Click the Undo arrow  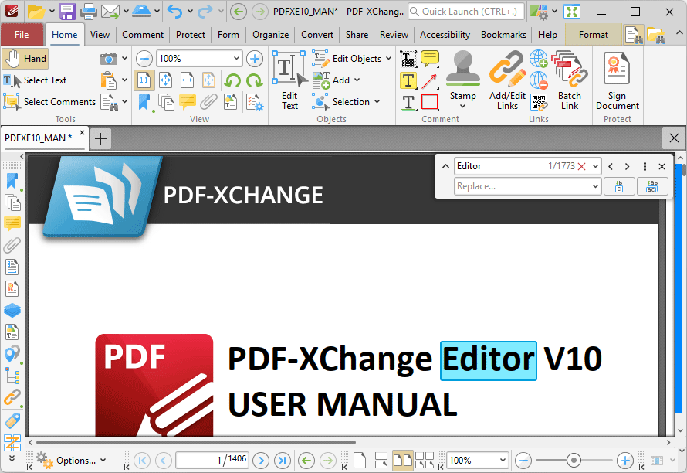(x=174, y=12)
